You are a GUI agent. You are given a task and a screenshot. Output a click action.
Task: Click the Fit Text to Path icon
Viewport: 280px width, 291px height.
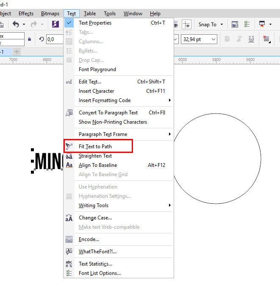(x=69, y=147)
